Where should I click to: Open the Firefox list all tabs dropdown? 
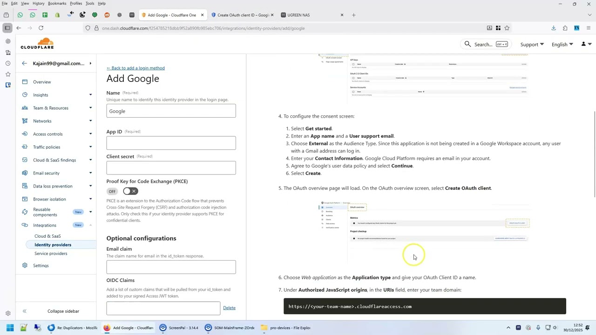point(589,15)
